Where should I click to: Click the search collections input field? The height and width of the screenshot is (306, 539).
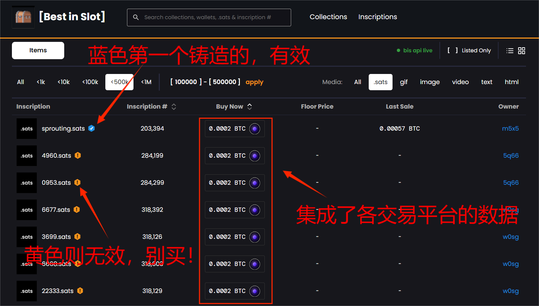coord(213,17)
